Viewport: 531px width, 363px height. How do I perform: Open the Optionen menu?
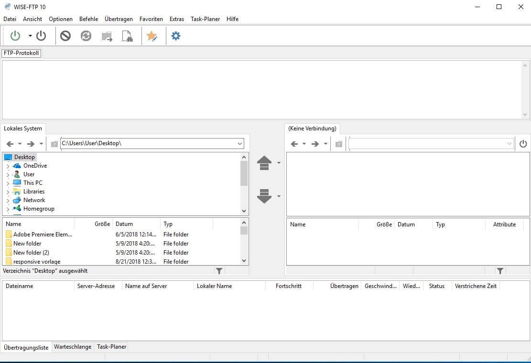point(61,19)
